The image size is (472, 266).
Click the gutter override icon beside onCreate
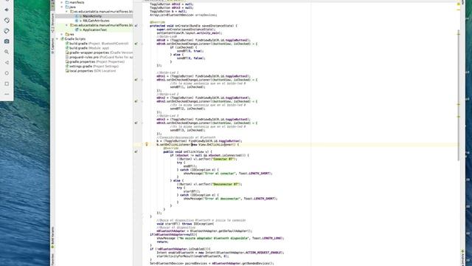coord(136,26)
